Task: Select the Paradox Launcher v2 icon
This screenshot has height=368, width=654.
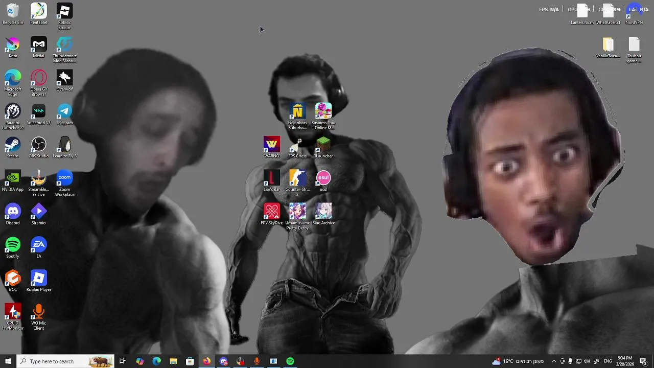Action: (x=13, y=117)
